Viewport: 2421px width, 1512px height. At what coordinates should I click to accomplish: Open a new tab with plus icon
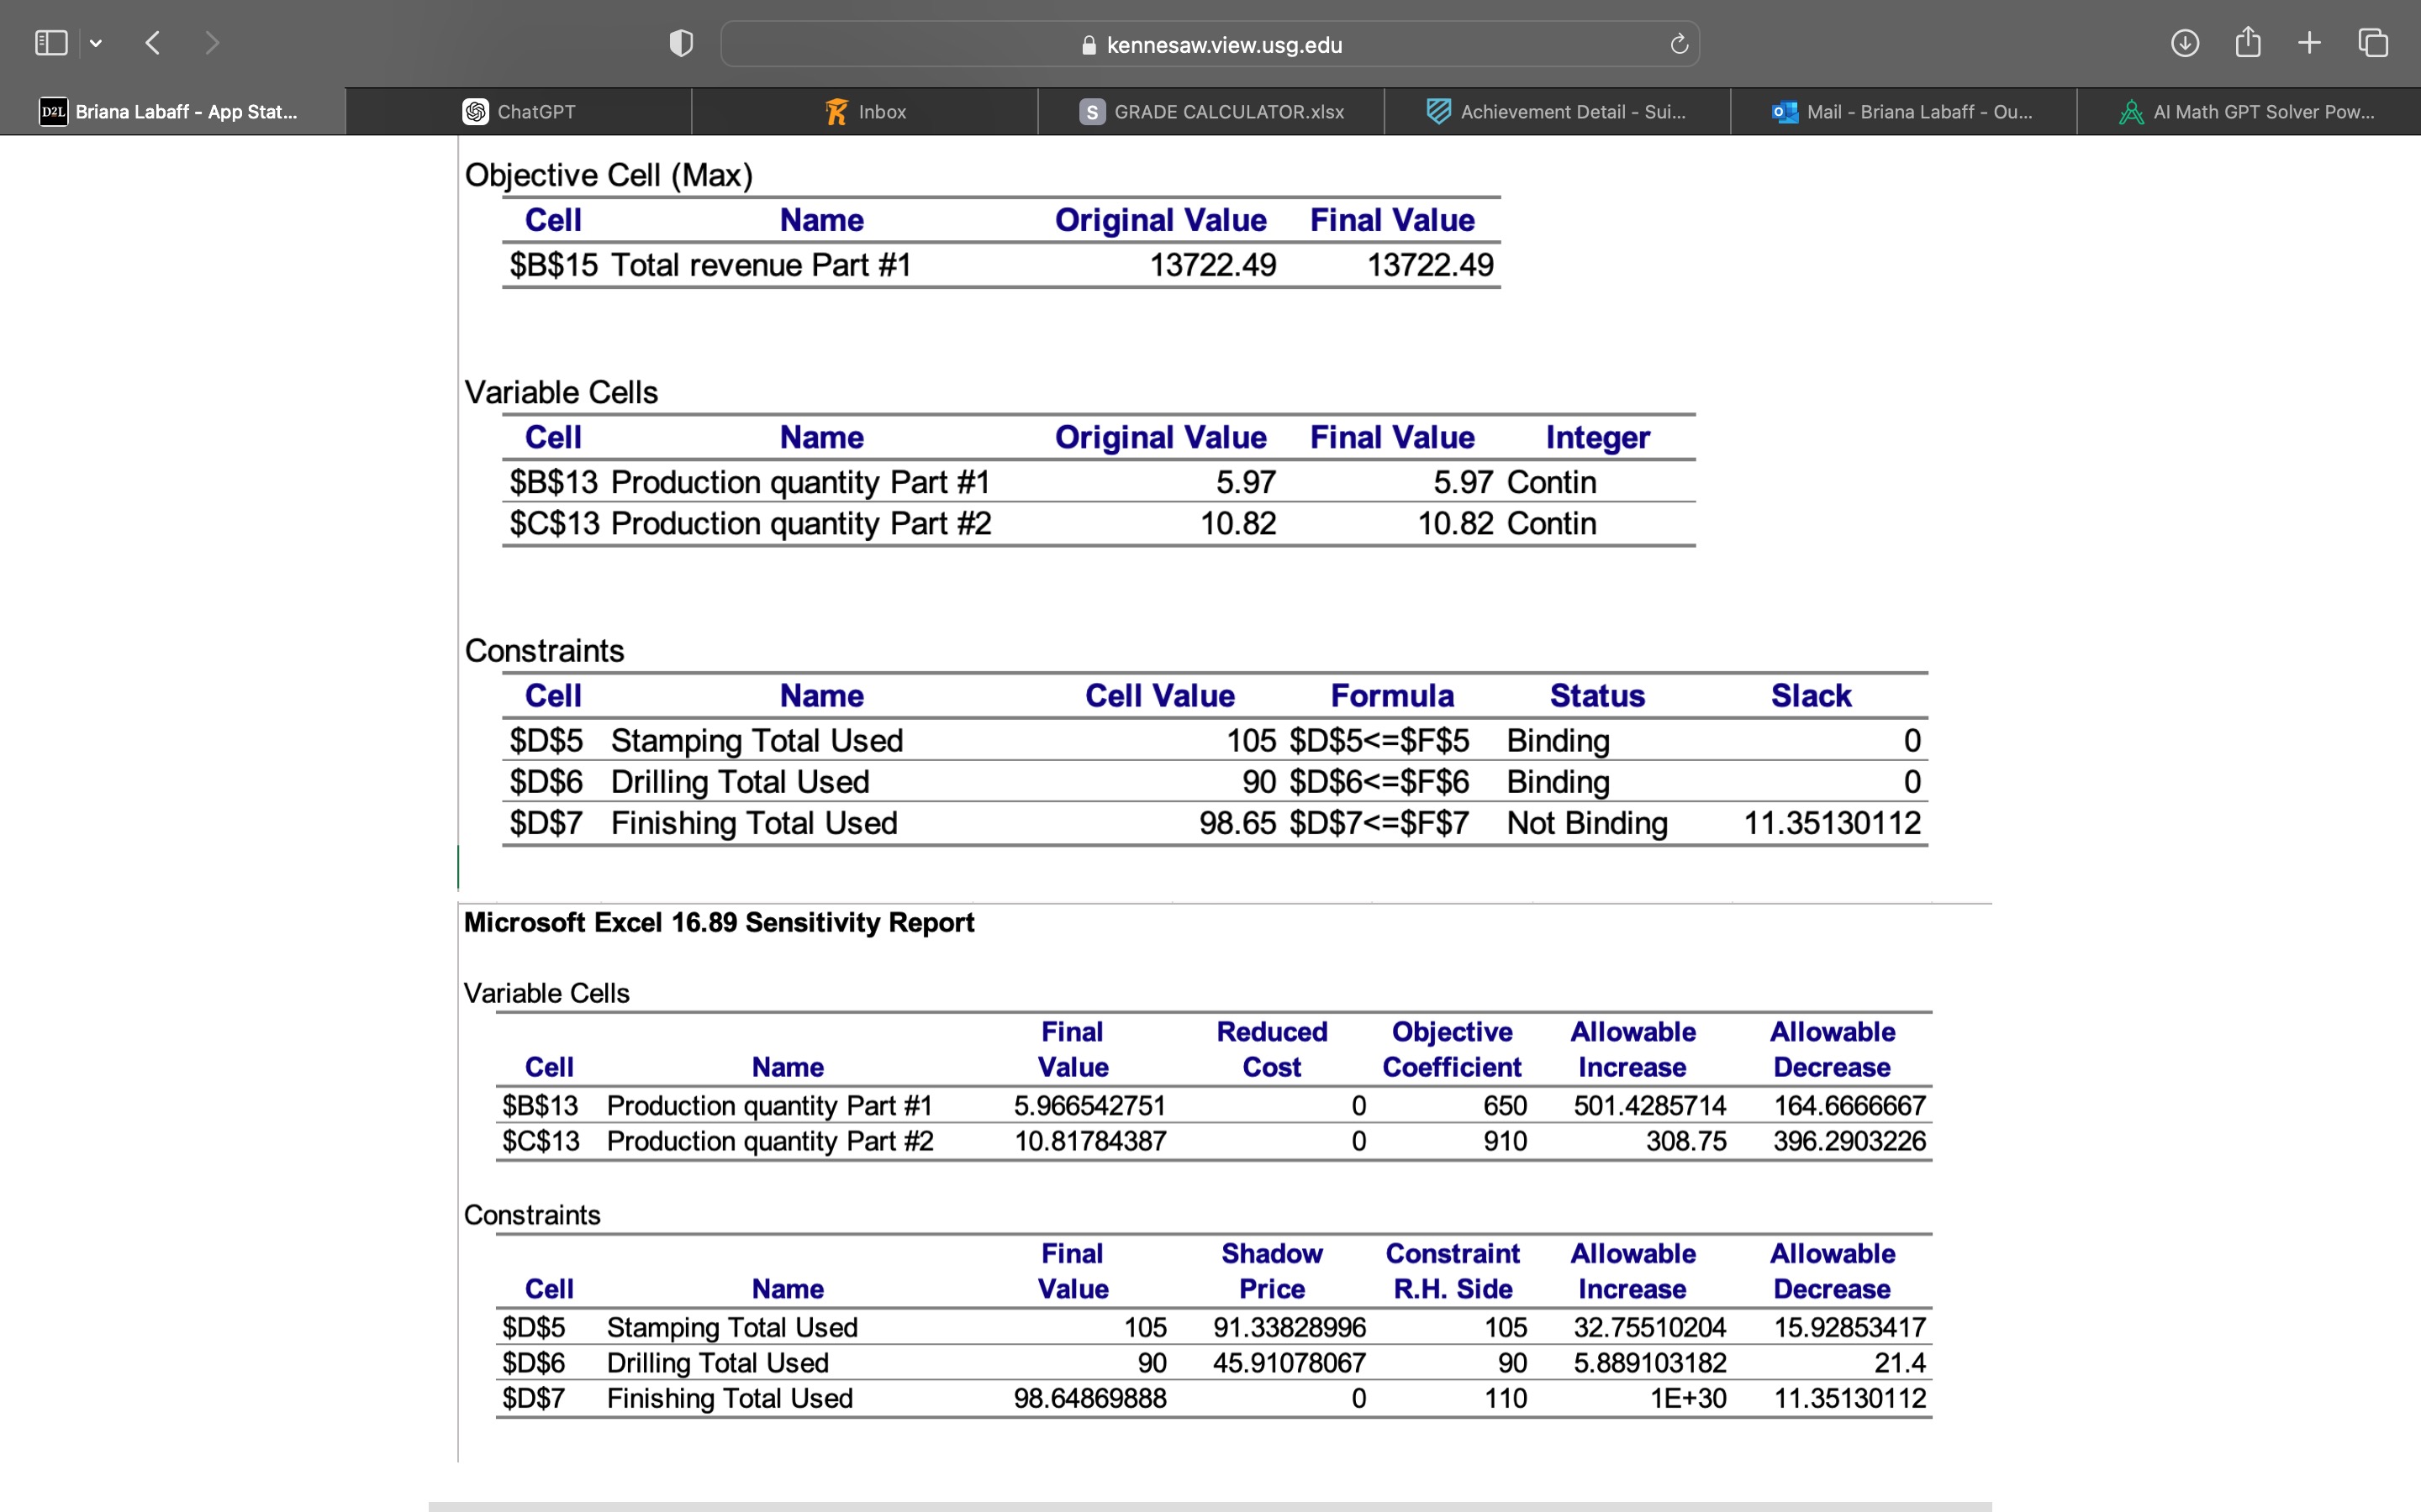2309,43
